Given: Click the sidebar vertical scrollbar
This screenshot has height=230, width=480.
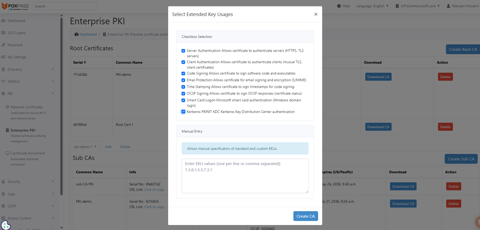Looking at the screenshot, I should [62, 106].
